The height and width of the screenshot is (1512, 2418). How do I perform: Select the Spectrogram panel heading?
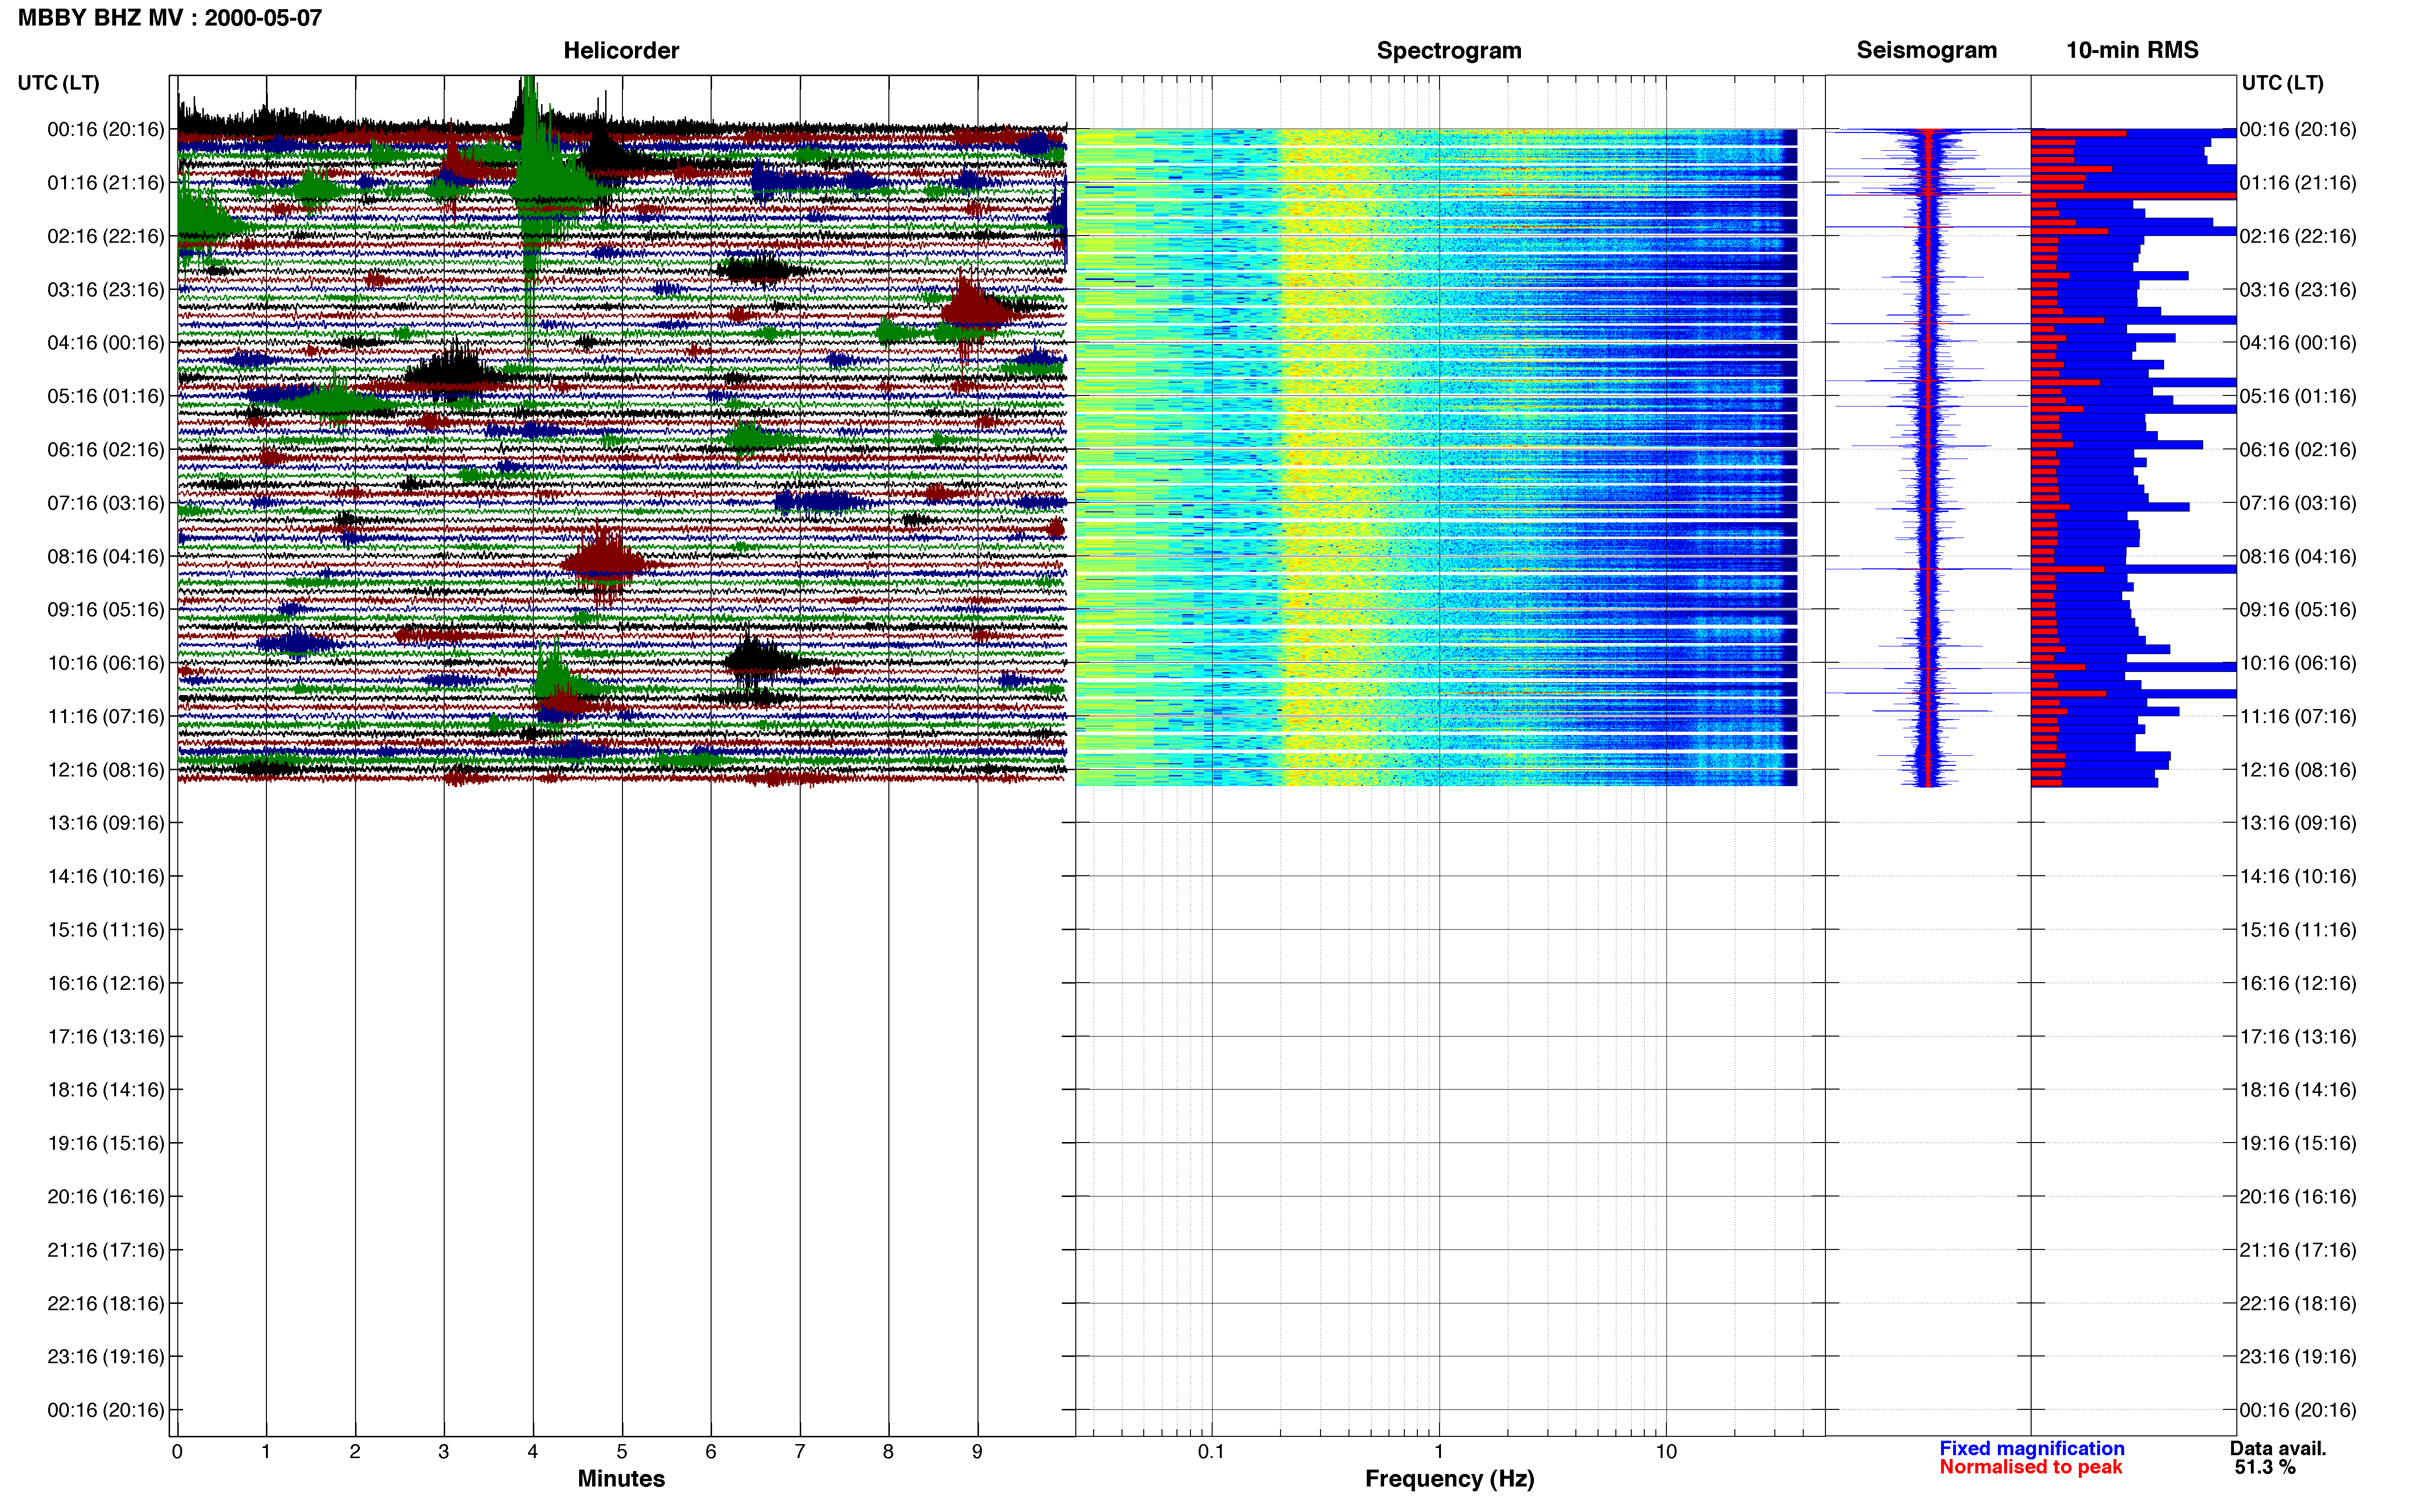coord(1449,50)
